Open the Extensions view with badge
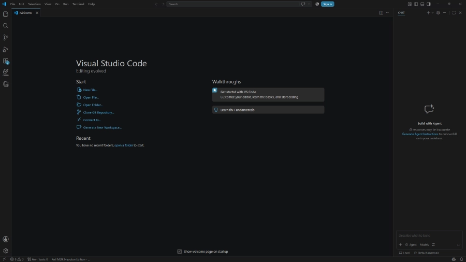Image resolution: width=466 pixels, height=262 pixels. (6, 61)
